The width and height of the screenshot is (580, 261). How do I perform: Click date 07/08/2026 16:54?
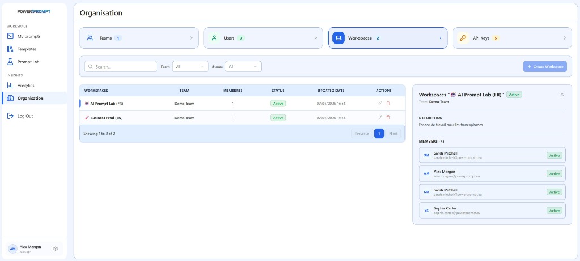(331, 104)
